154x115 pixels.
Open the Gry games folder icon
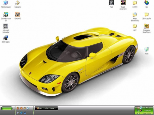coord(147,4)
